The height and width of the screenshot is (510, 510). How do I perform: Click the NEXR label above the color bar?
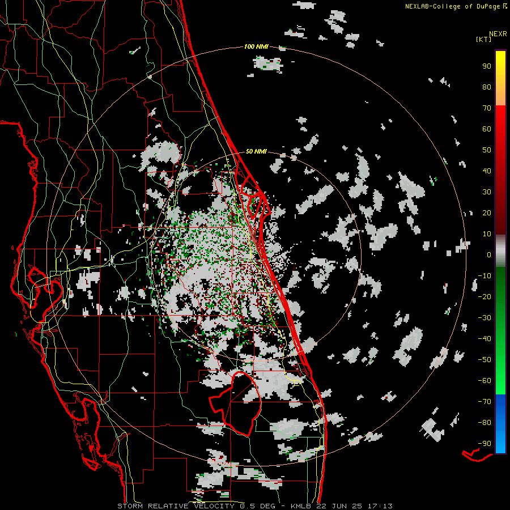coord(498,34)
